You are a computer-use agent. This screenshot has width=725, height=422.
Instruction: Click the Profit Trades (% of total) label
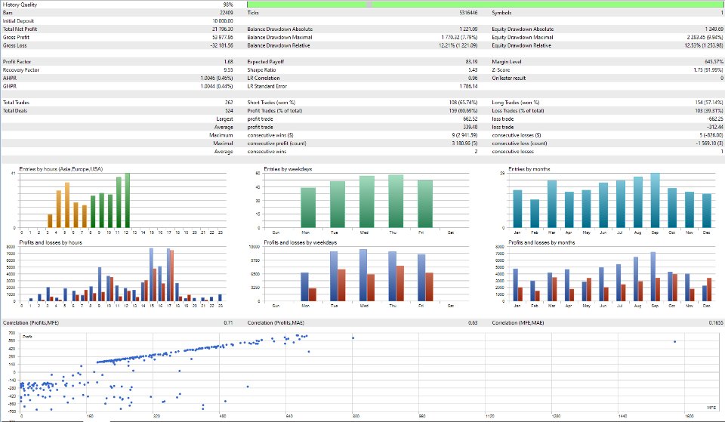275,111
